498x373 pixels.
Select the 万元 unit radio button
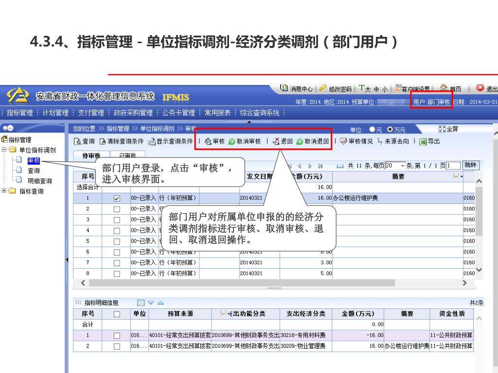(390, 129)
